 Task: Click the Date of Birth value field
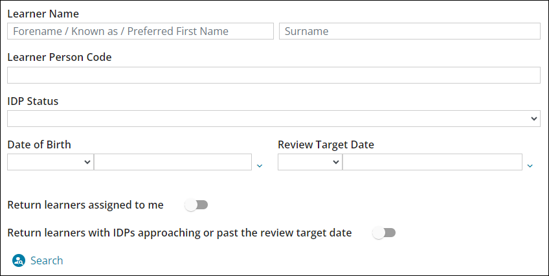click(172, 162)
